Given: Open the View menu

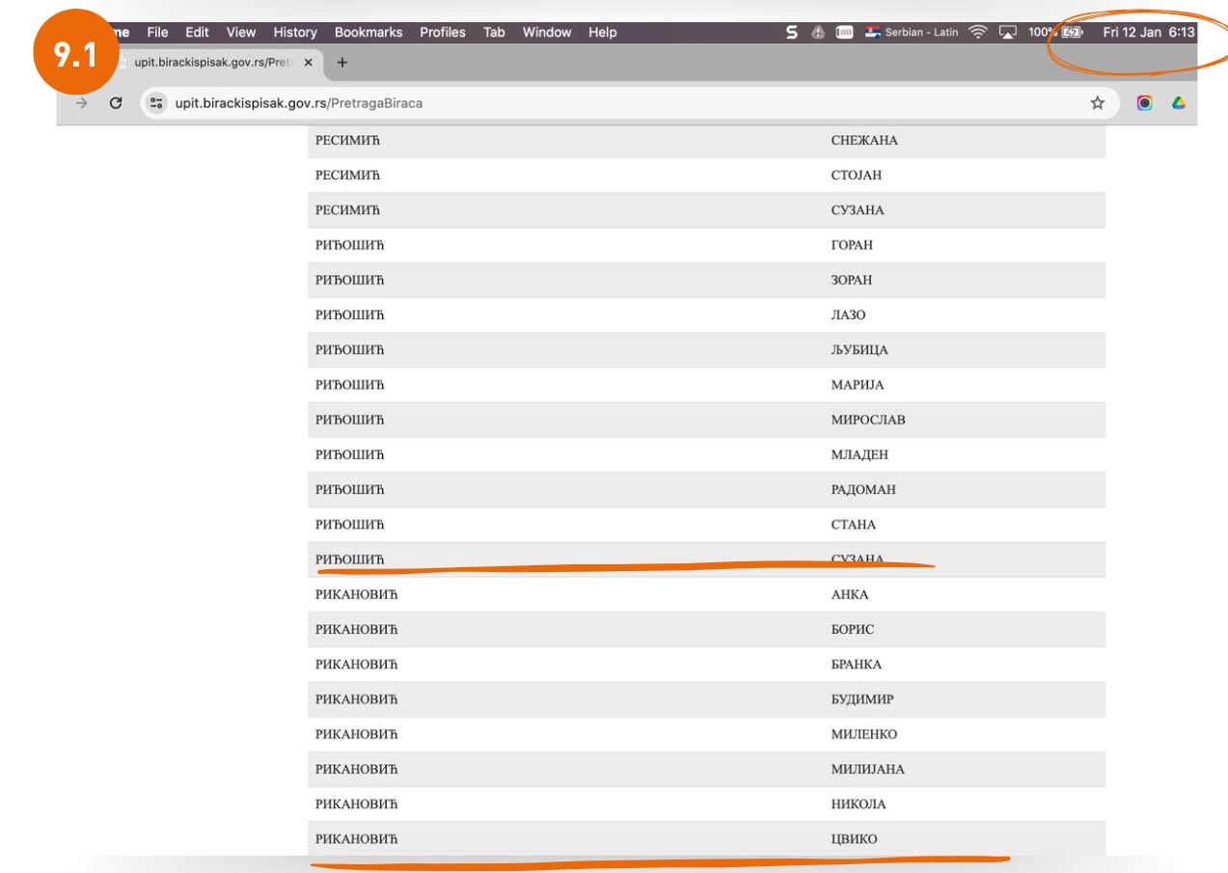Looking at the screenshot, I should [241, 32].
